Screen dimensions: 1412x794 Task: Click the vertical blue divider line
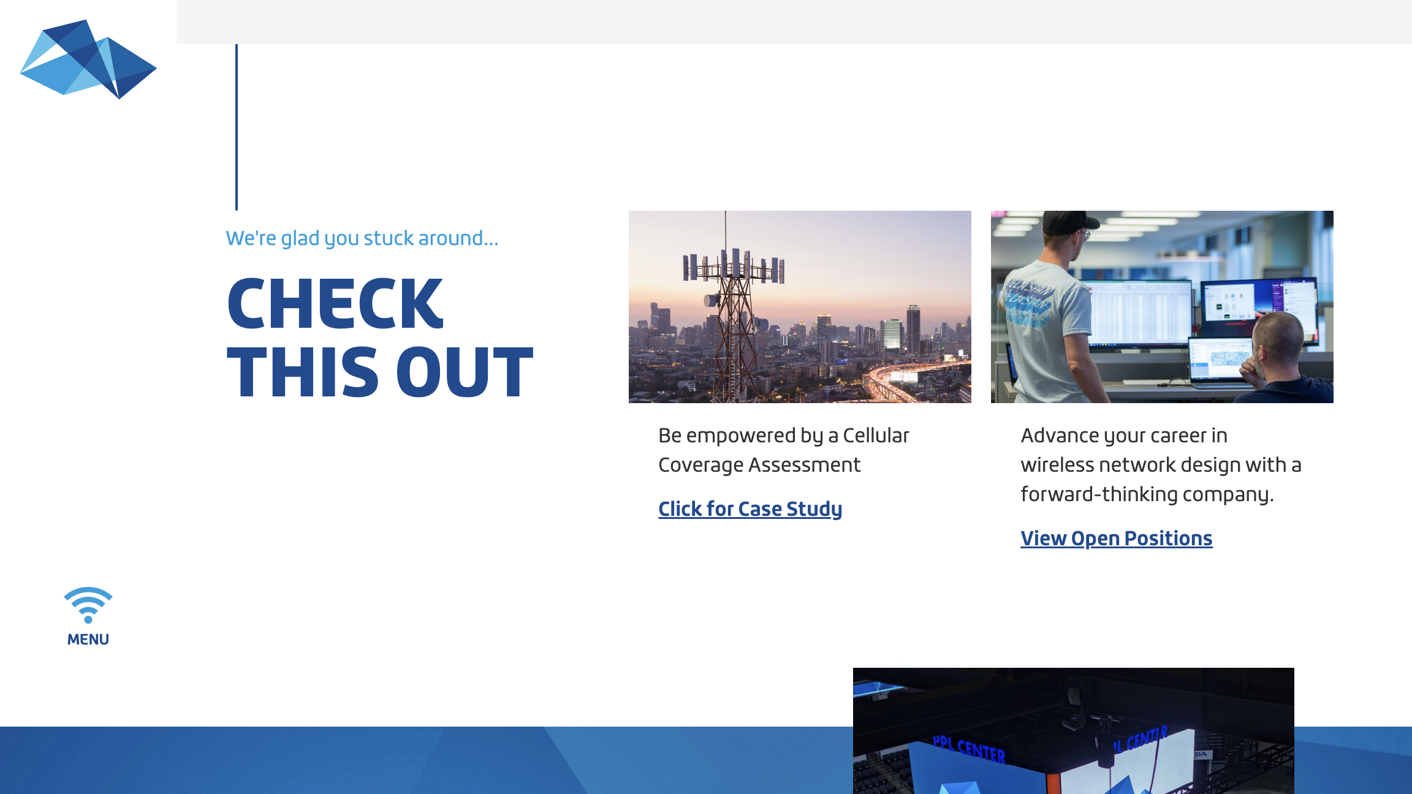click(x=237, y=127)
